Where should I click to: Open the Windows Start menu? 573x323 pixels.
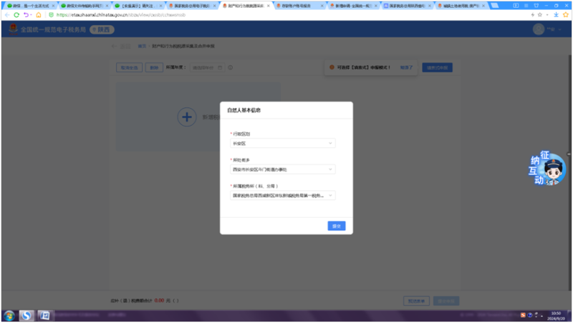[9, 314]
